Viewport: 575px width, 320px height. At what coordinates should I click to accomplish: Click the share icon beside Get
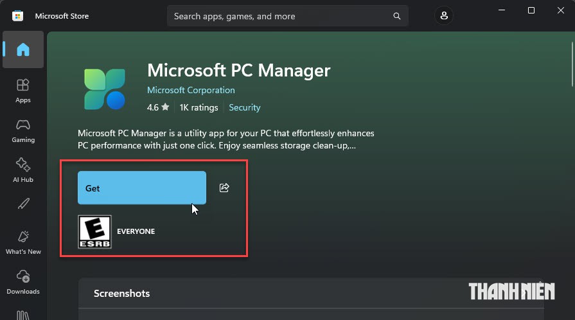pyautogui.click(x=224, y=188)
